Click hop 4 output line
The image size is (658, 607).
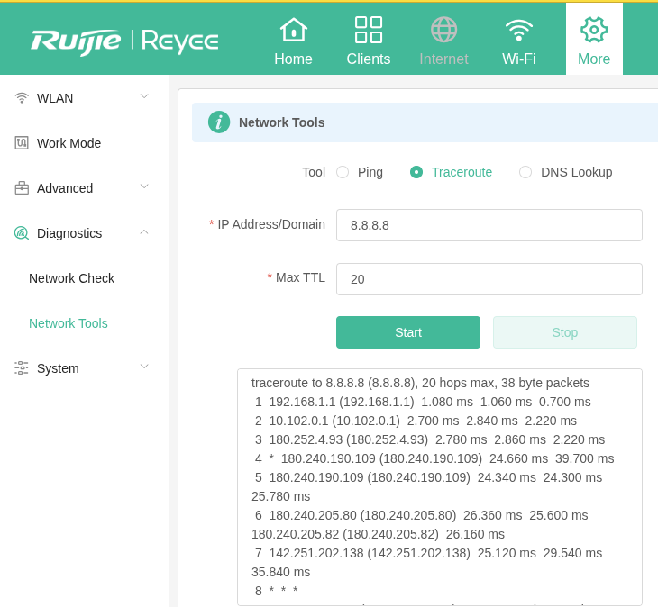[434, 458]
